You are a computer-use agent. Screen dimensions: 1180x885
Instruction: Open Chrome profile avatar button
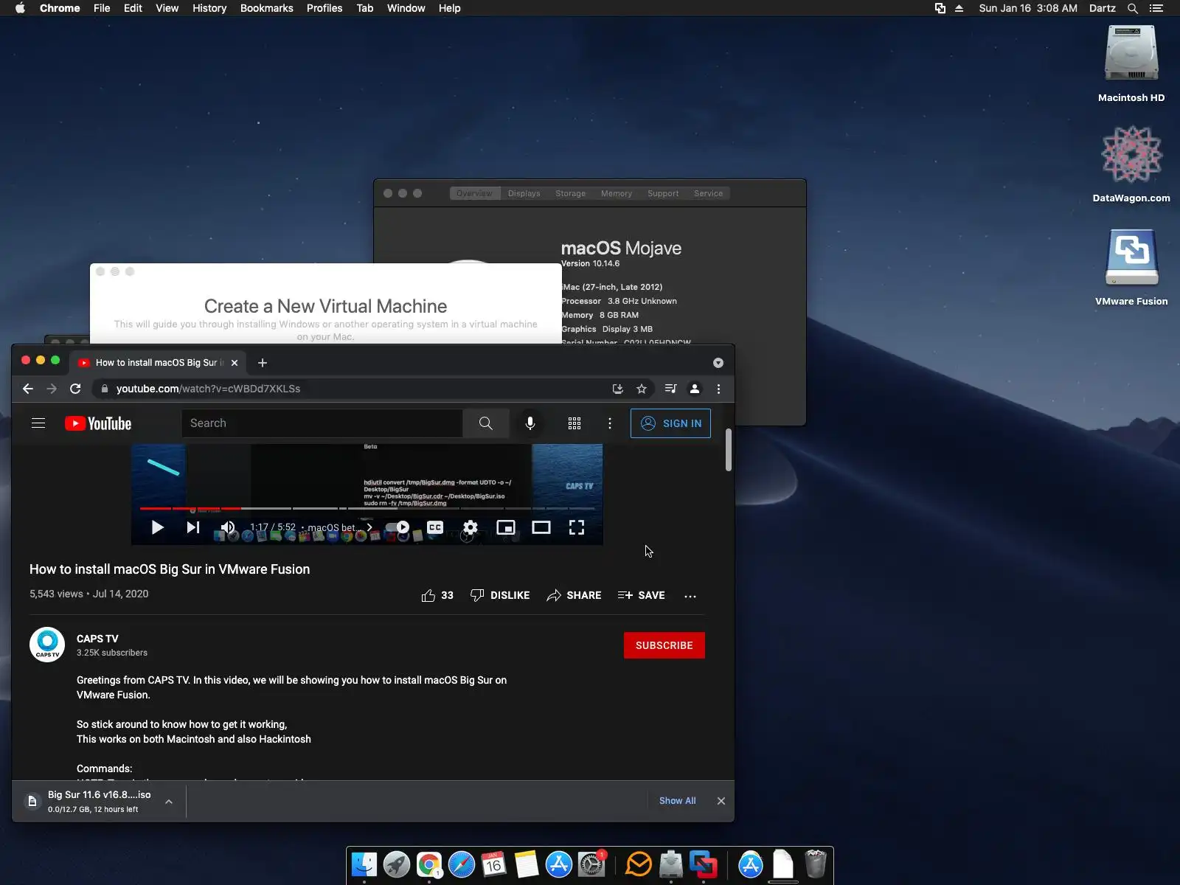695,389
